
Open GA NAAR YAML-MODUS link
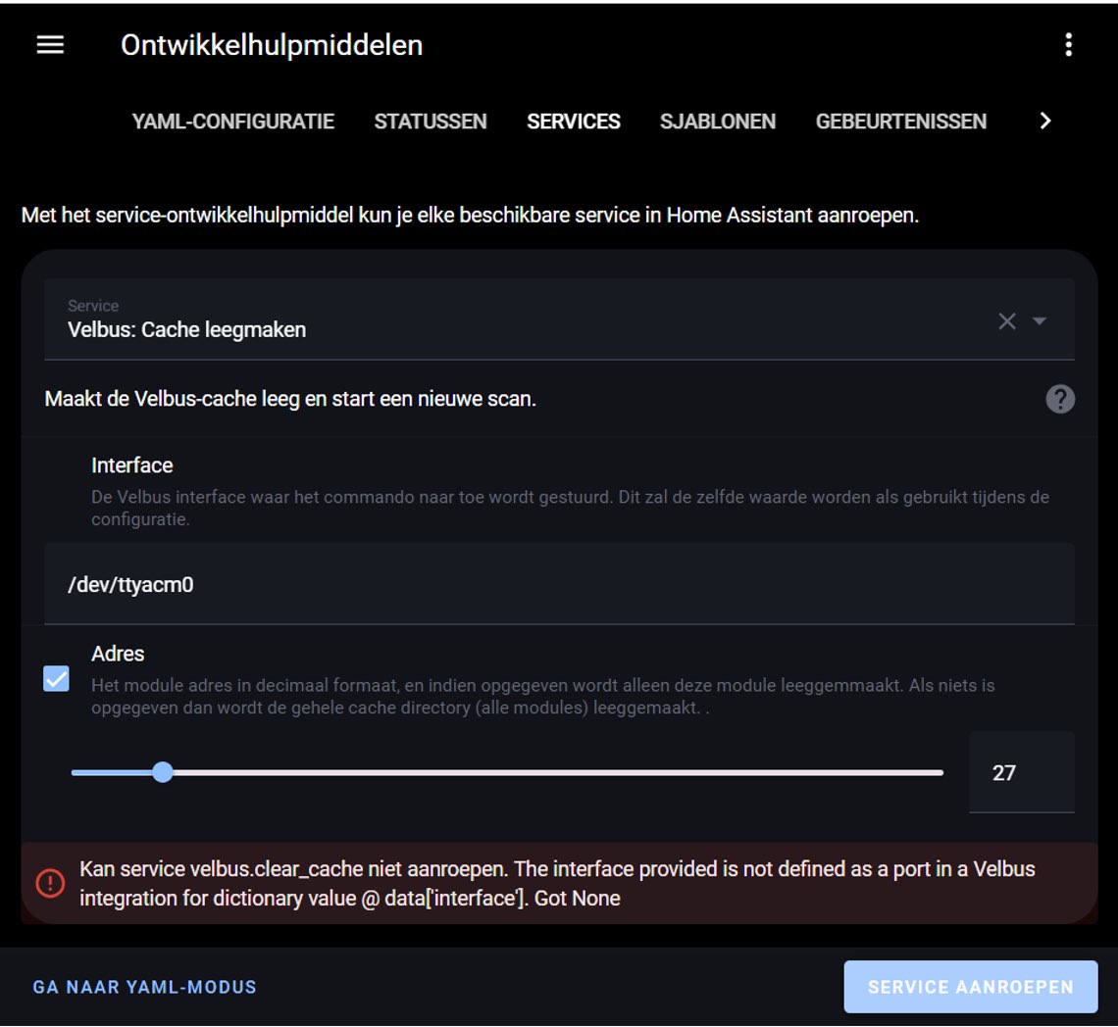[143, 987]
